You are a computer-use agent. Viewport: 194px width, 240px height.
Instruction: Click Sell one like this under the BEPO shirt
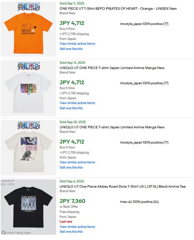click(71, 49)
